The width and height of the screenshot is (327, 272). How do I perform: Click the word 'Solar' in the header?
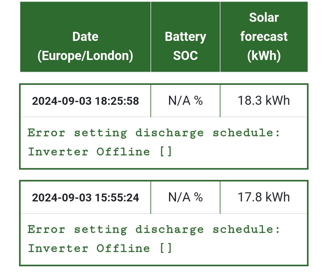[x=264, y=18]
